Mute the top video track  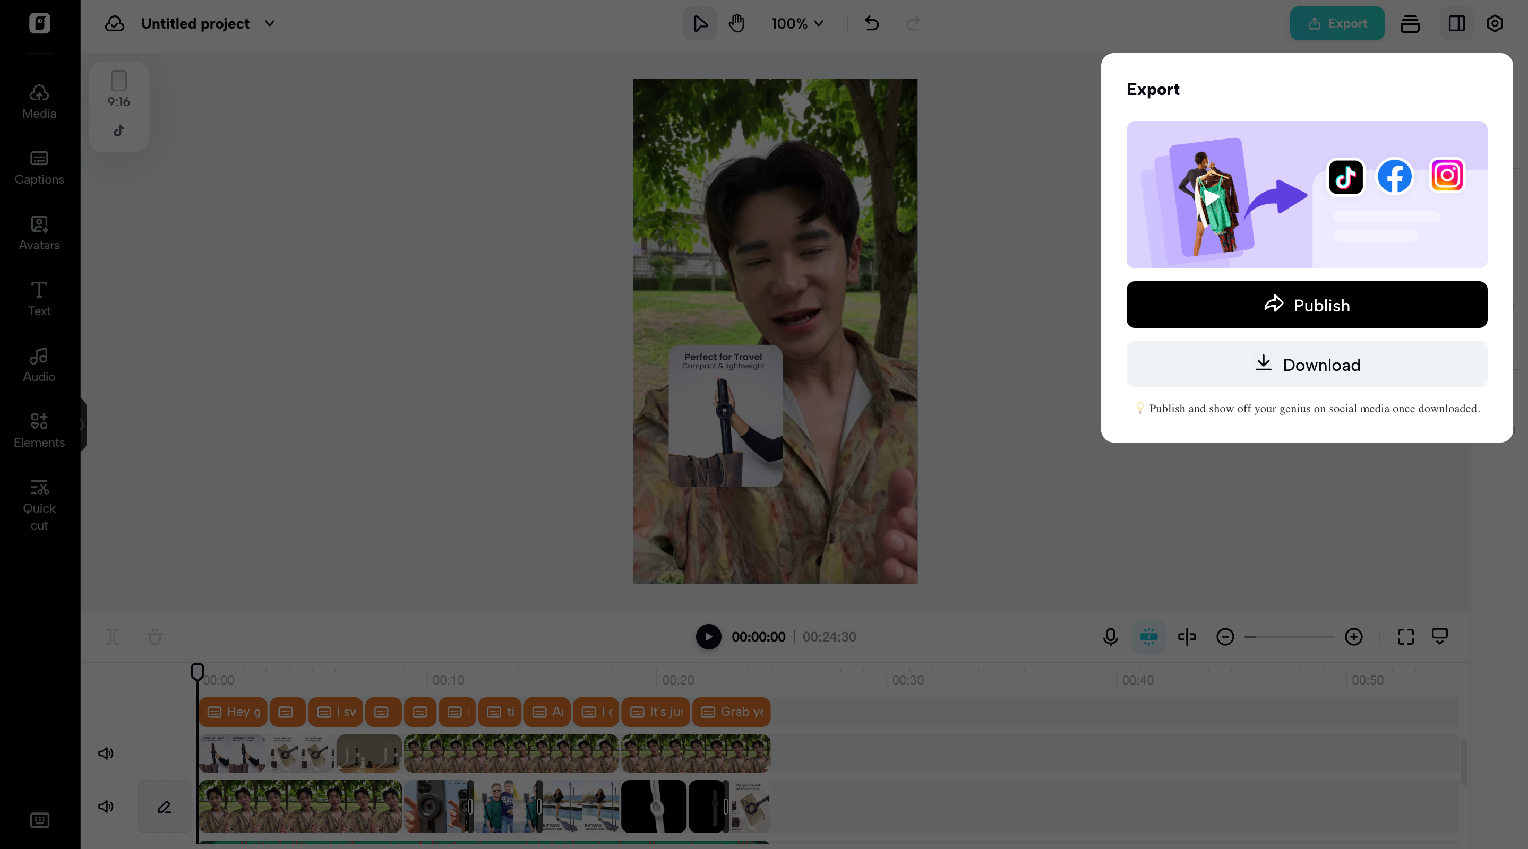click(x=106, y=753)
